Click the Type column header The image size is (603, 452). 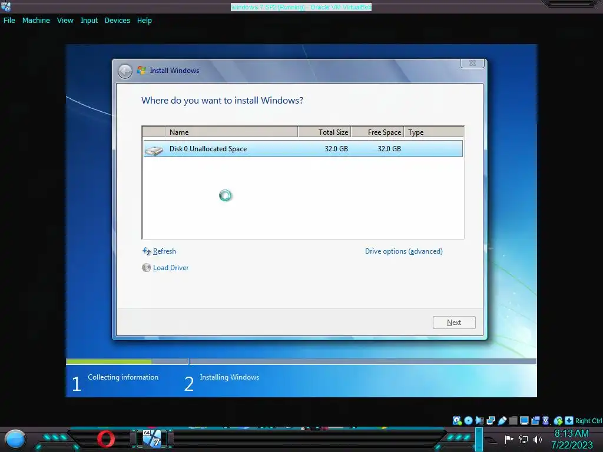(434, 132)
